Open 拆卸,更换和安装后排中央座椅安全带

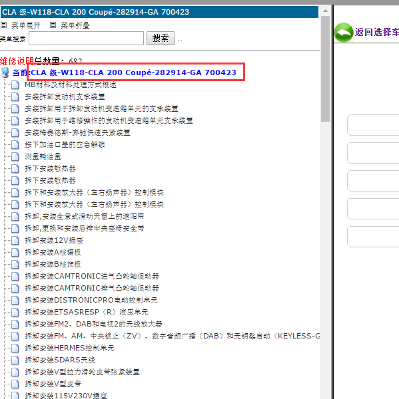(x=85, y=228)
